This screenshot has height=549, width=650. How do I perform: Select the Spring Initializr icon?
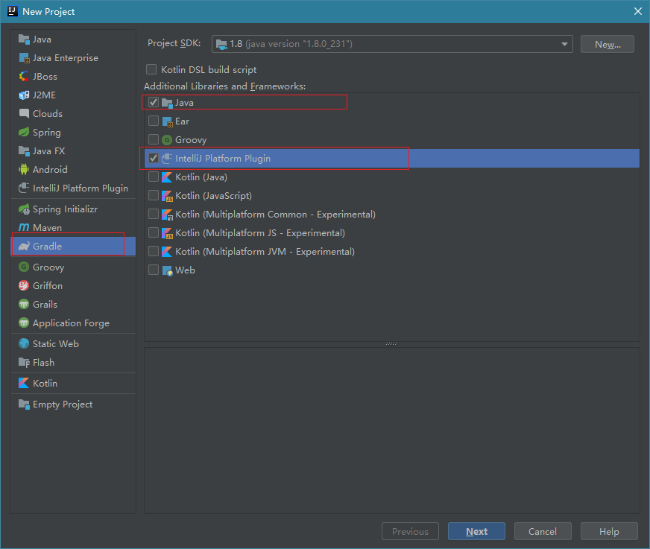tap(24, 209)
